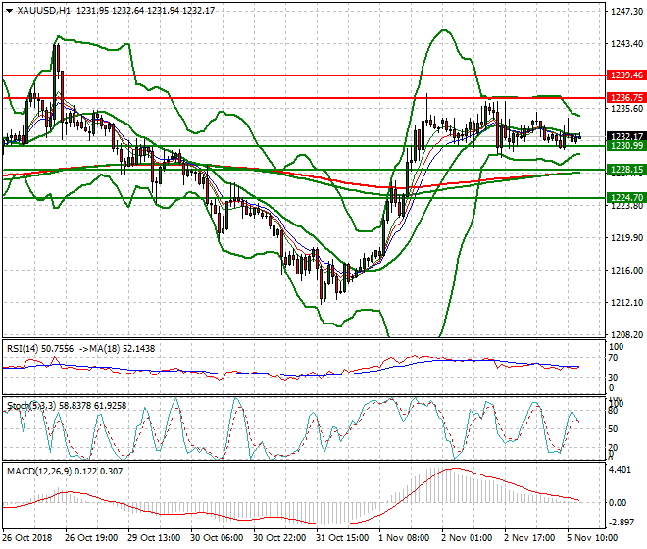Select the 1247.30 price axis value
Image resolution: width=647 pixels, height=549 pixels.
pos(626,12)
